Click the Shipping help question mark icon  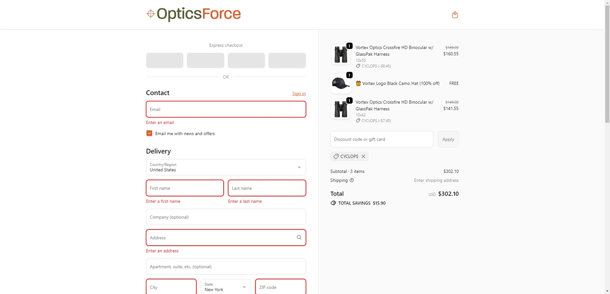tap(352, 180)
